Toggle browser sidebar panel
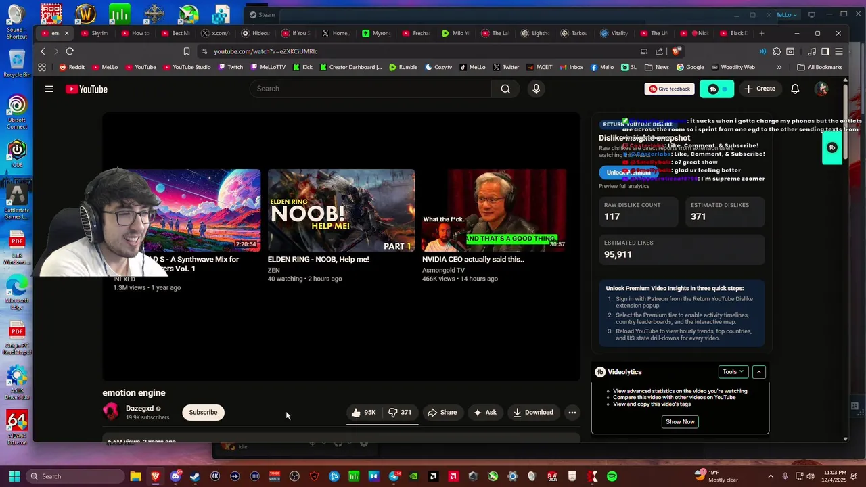Viewport: 866px width, 487px height. tap(825, 51)
